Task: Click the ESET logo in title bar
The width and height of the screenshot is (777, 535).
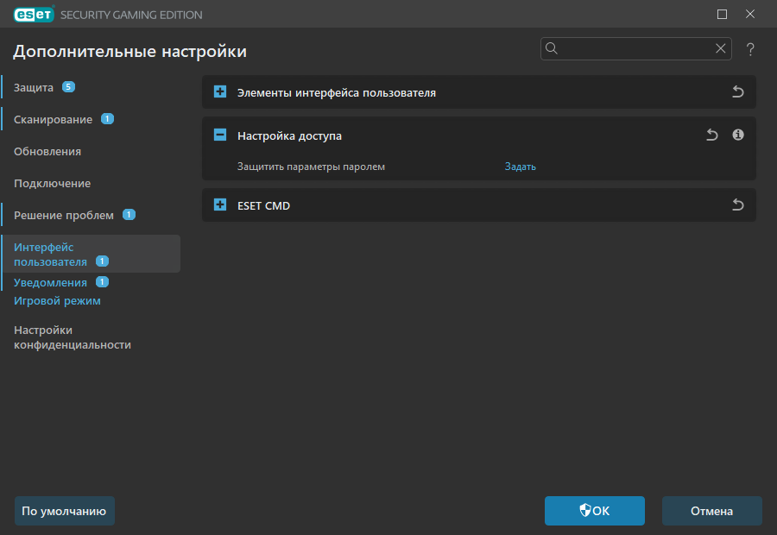Action: (34, 15)
